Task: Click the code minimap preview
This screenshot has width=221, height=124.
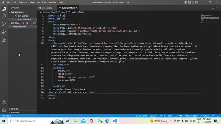Action: click(x=210, y=18)
